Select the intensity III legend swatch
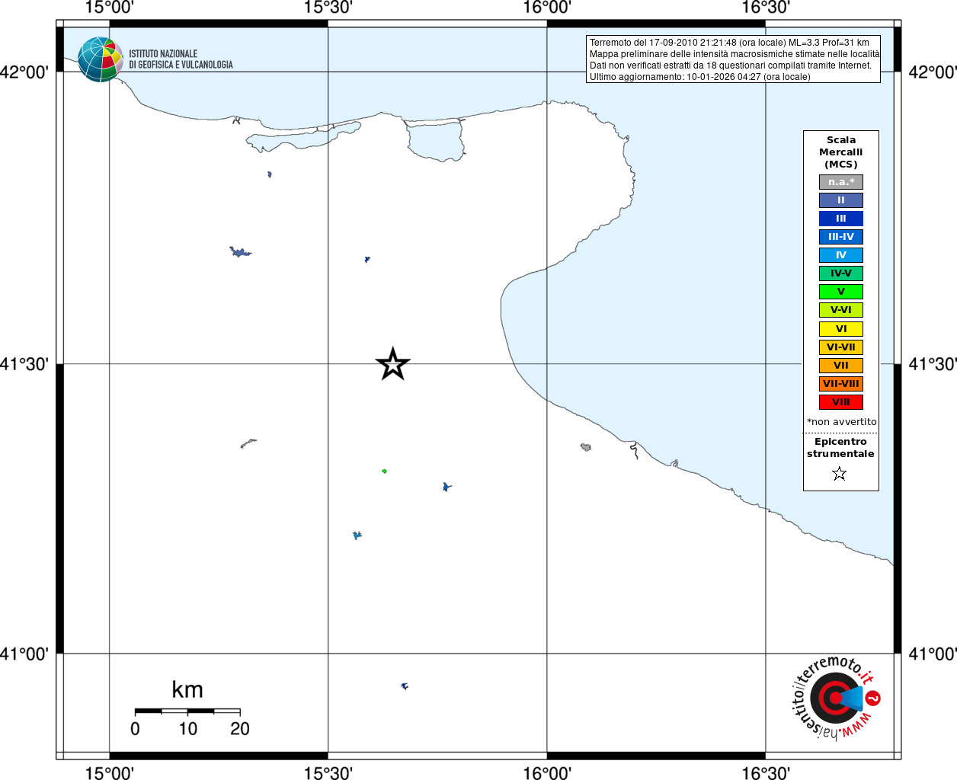Screen dimensions: 957x780 click(841, 219)
